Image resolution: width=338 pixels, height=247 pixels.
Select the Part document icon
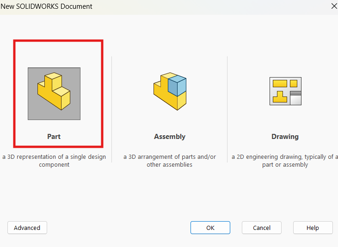point(54,92)
